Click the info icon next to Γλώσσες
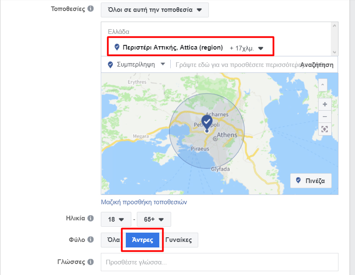 click(x=90, y=262)
